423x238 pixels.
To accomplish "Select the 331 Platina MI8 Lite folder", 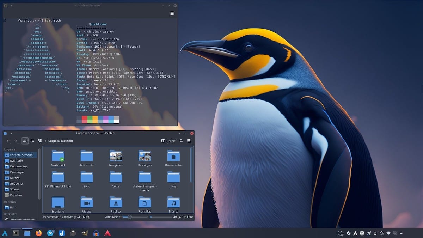I will click(58, 179).
